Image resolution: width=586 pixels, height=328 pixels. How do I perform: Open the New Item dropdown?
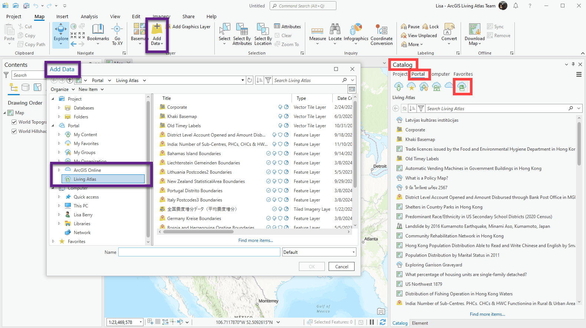coord(91,89)
